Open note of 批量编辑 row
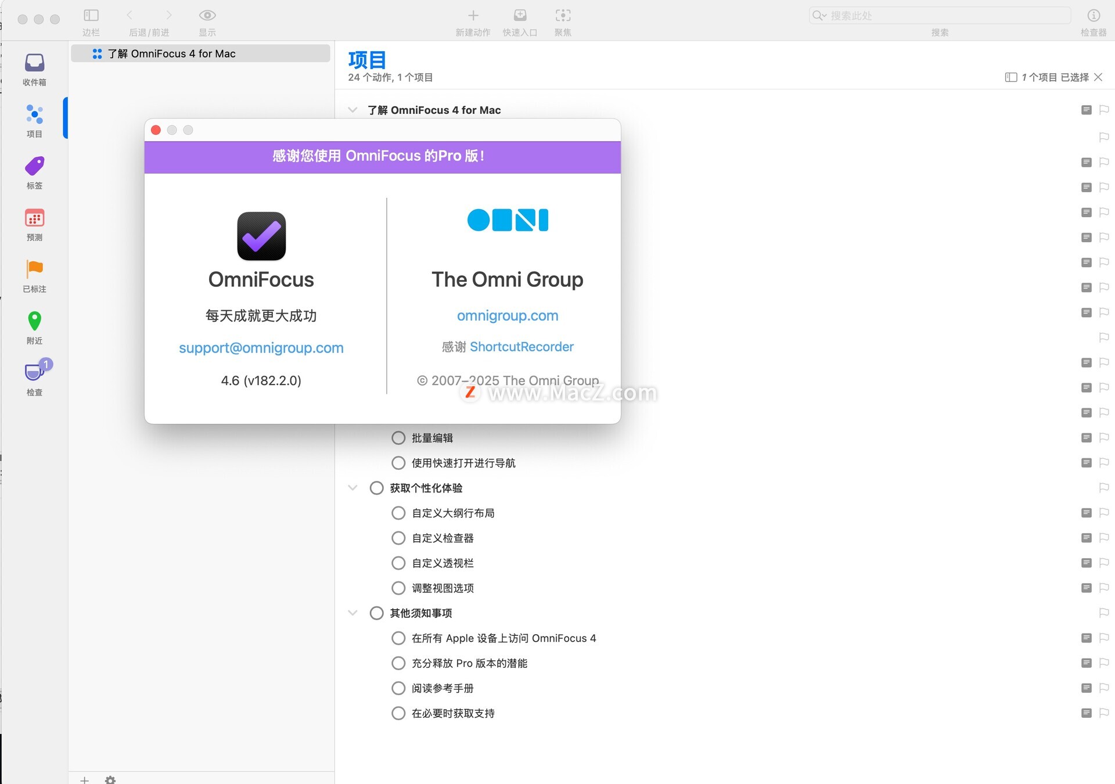The image size is (1115, 784). click(x=1087, y=437)
